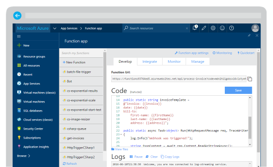Copy the Function Url with copy icon
Screen dimensions: 273x167
point(250,79)
